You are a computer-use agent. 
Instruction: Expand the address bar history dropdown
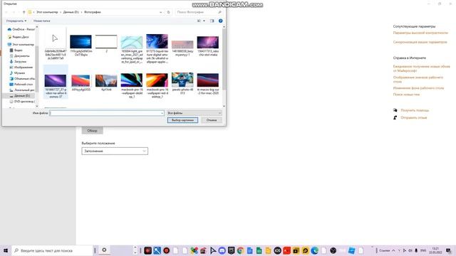pyautogui.click(x=161, y=12)
